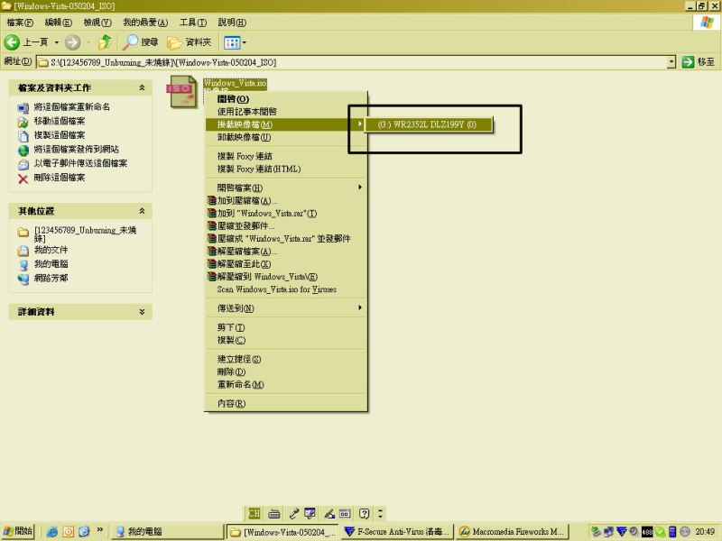Select Mount image (掛載映像檔) menu entry

click(285, 124)
